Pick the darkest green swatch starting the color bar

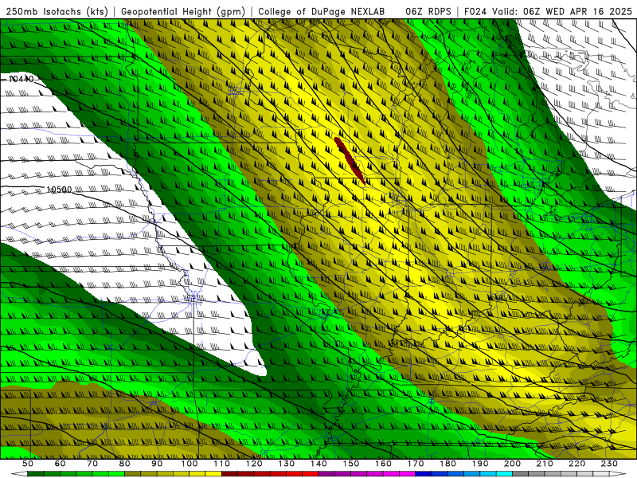click(35, 473)
